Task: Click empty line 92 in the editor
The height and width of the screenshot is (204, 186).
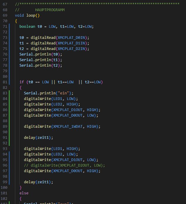Action: click(x=59, y=143)
